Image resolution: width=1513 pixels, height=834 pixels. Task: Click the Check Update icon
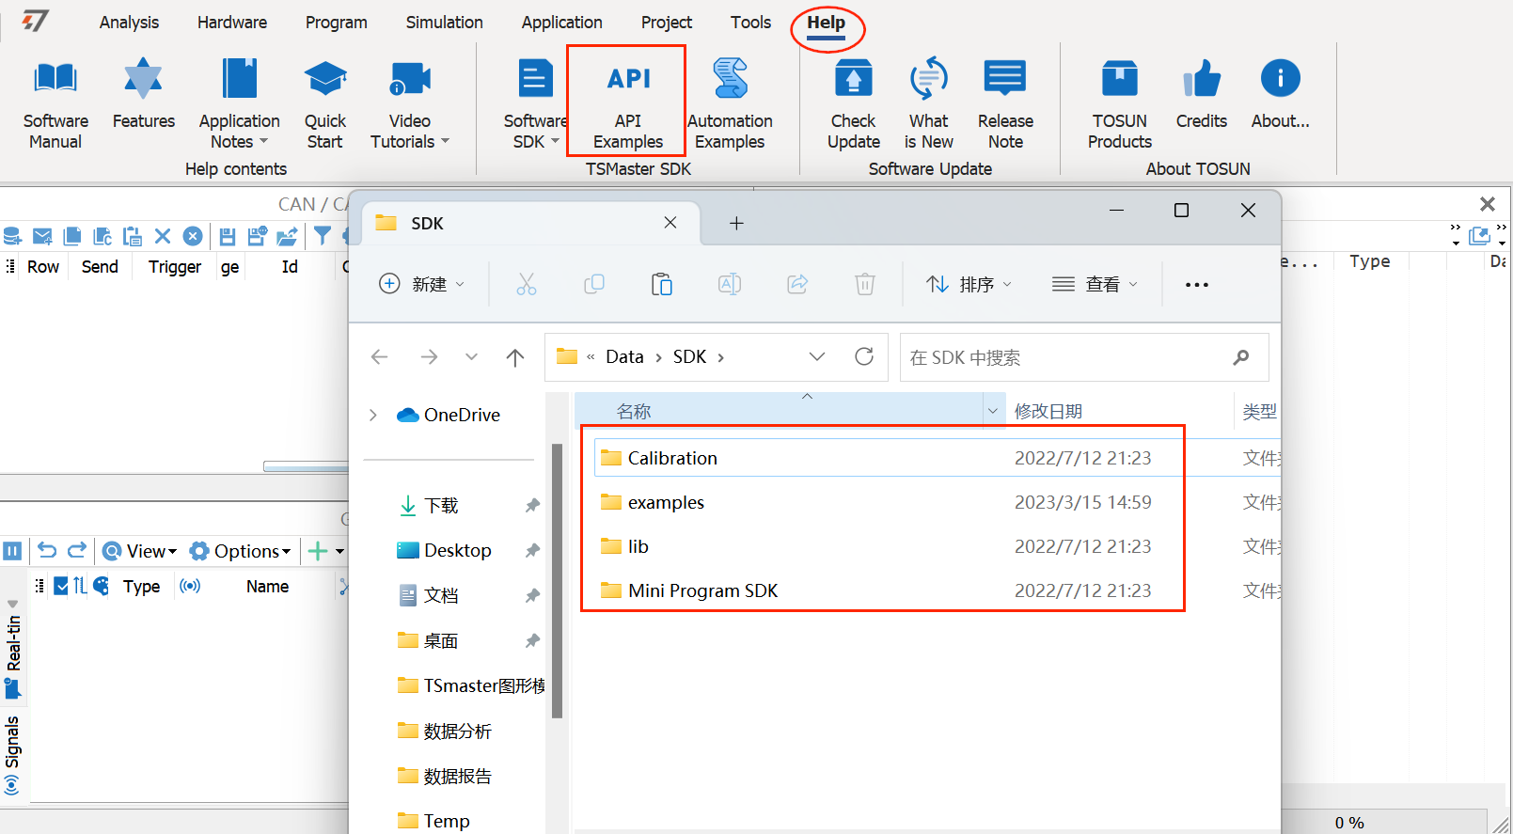click(x=853, y=80)
